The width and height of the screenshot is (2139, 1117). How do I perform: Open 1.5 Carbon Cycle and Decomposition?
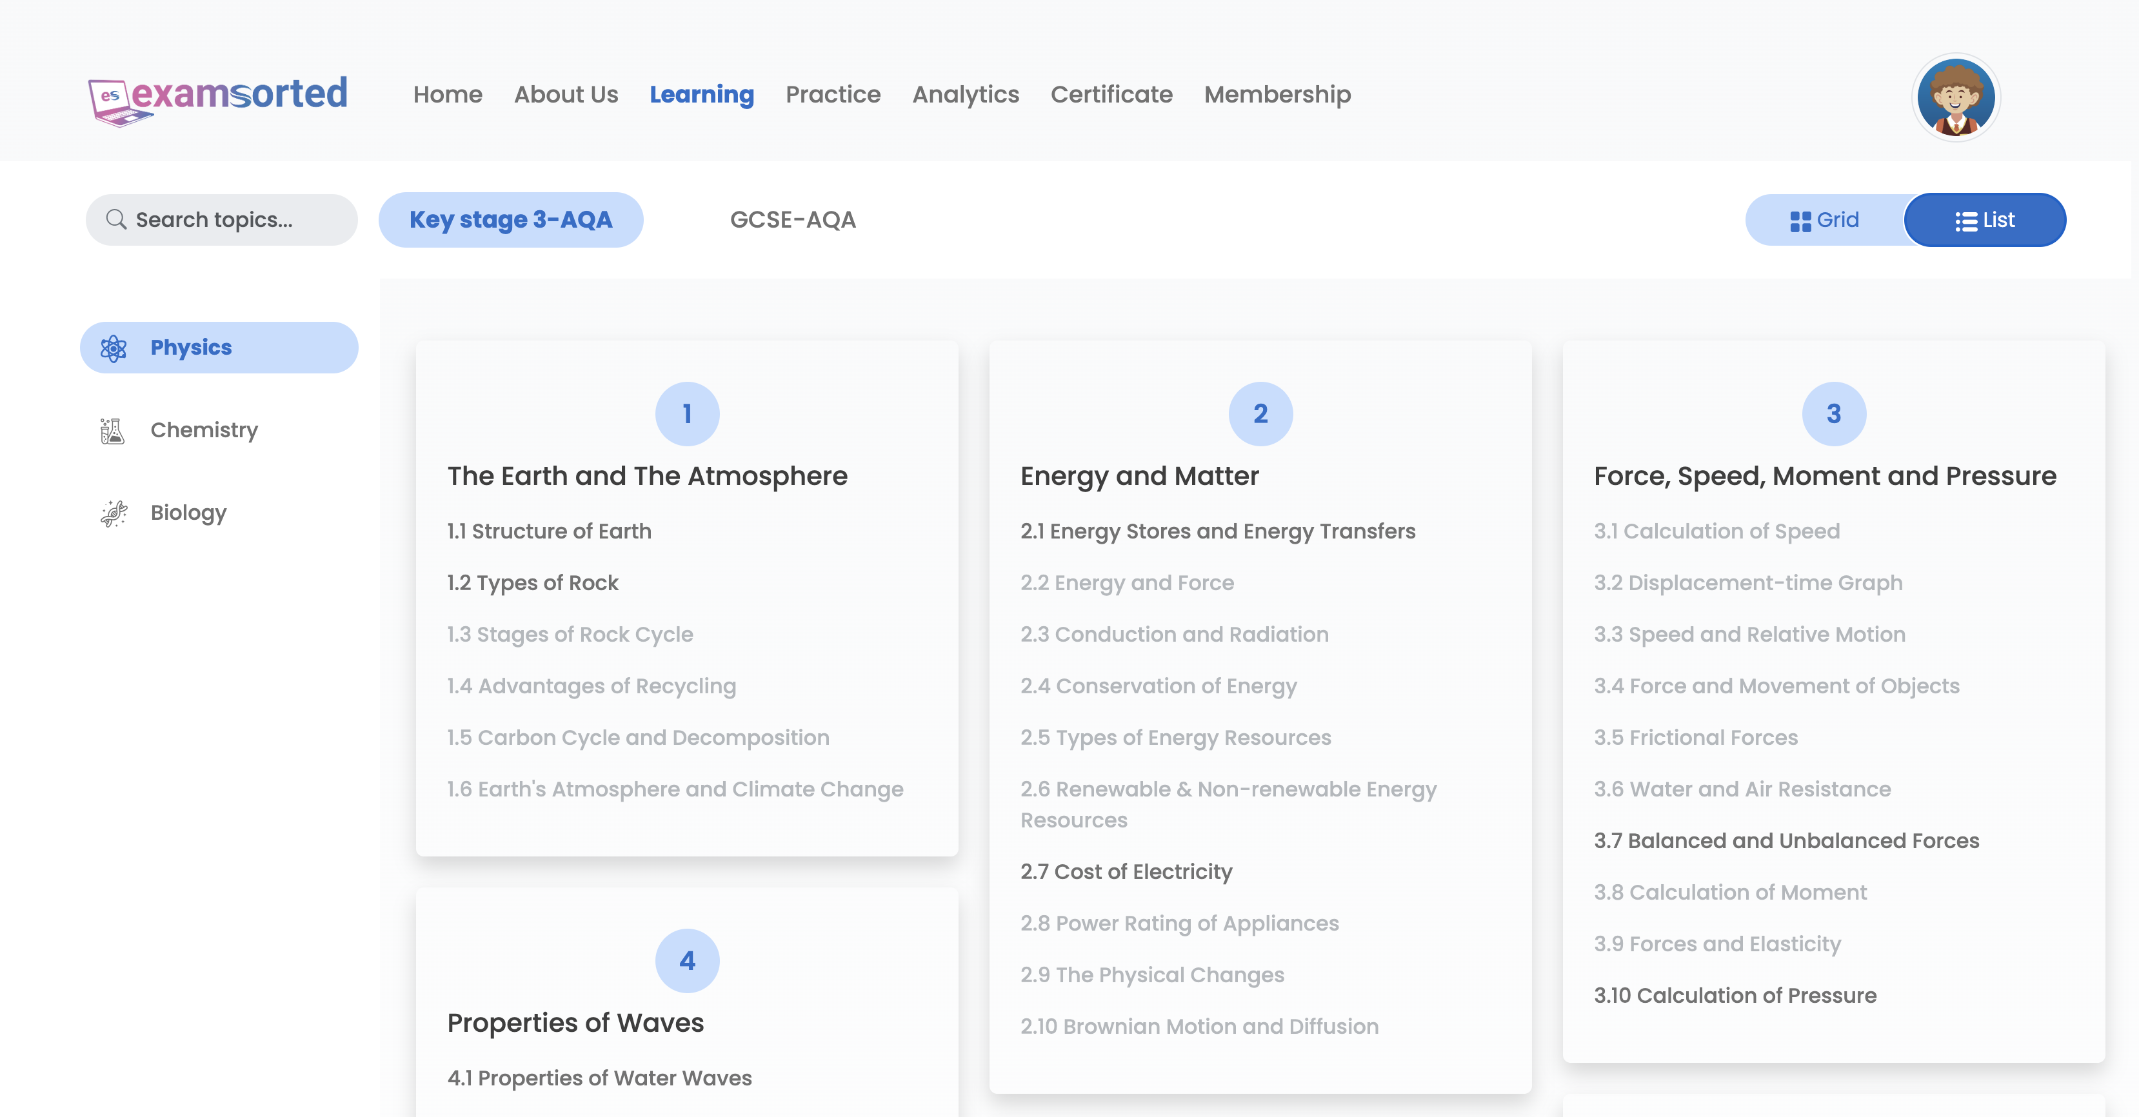point(638,738)
